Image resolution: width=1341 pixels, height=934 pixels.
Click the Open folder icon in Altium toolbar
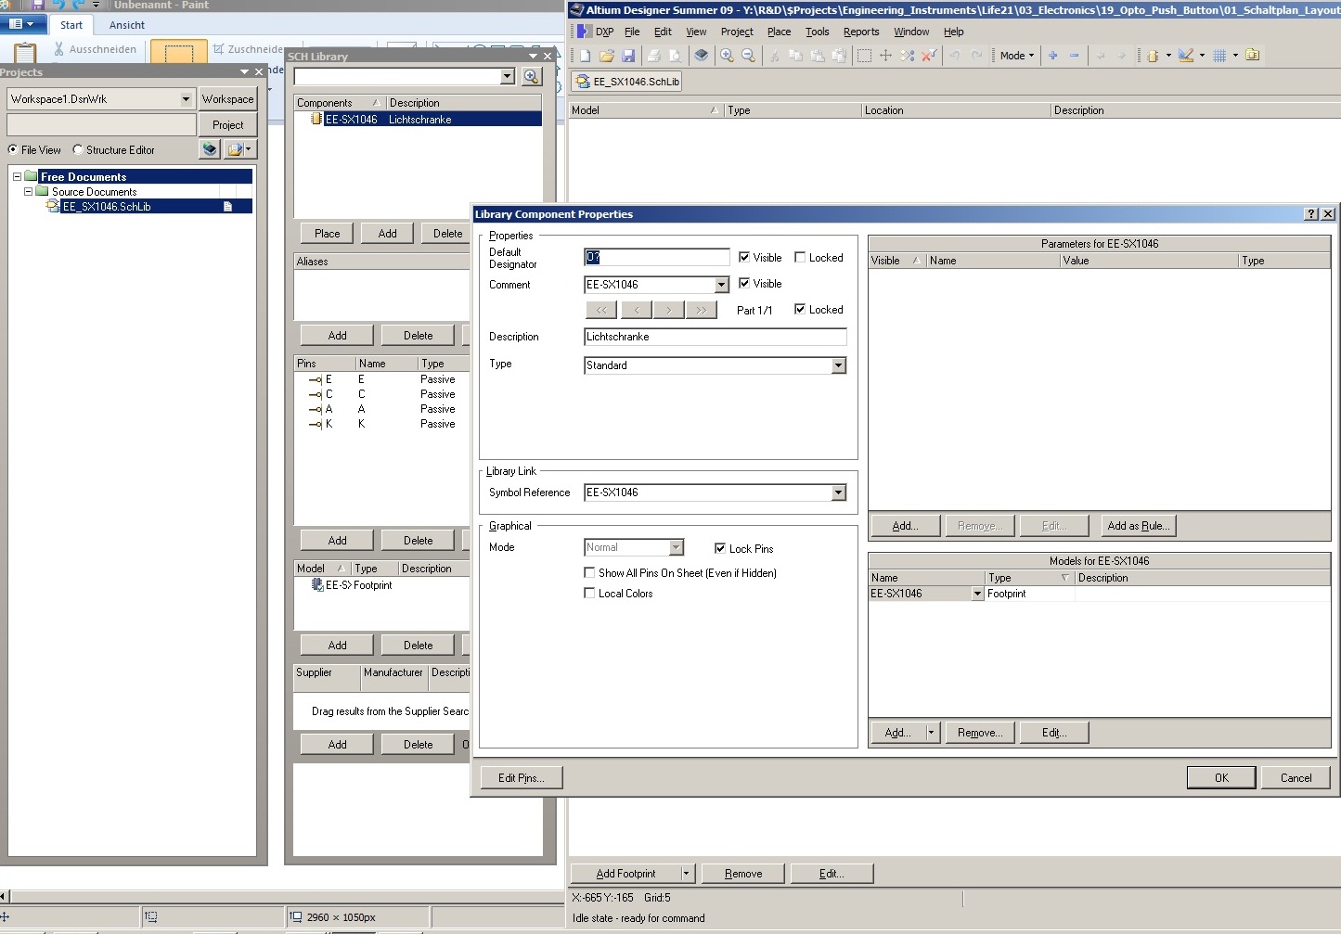(607, 56)
